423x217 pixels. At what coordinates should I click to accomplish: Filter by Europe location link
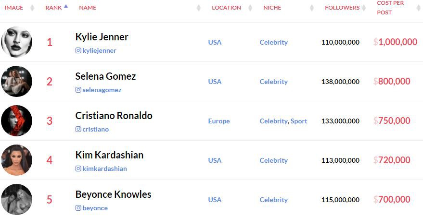(x=219, y=121)
